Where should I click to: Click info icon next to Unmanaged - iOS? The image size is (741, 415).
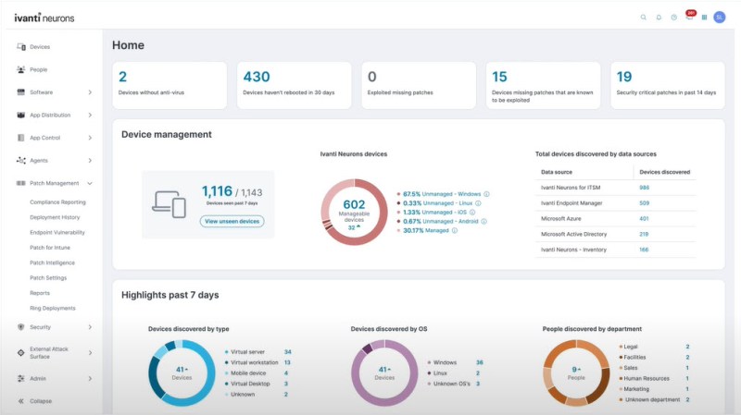click(x=472, y=213)
